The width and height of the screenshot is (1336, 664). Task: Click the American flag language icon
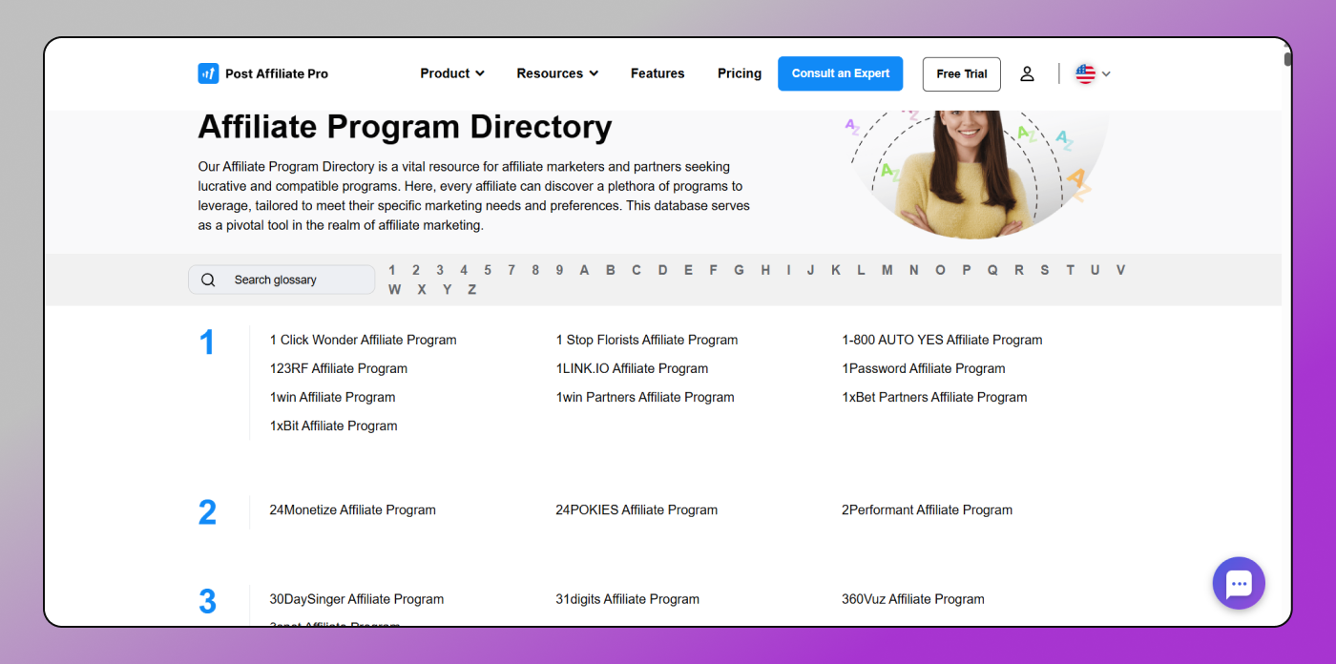tap(1084, 73)
